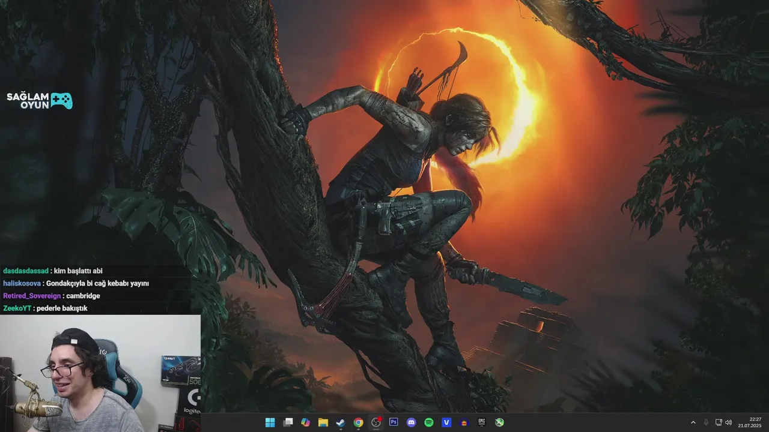Open the clock showing 22:27
Screen dimensions: 769x432
tap(750, 422)
